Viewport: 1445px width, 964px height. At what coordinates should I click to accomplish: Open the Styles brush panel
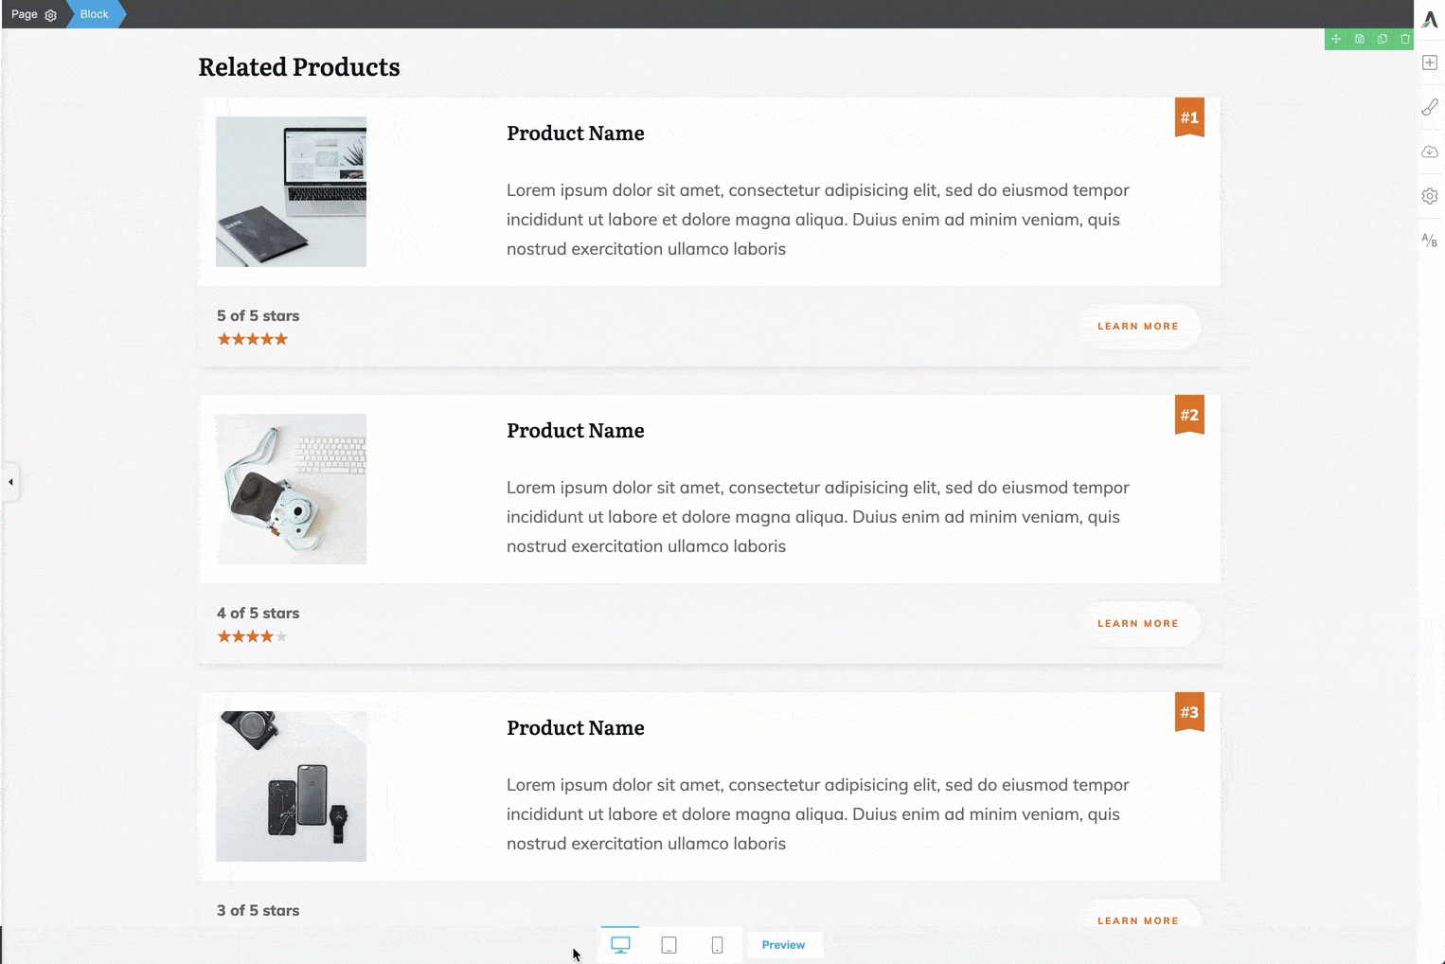click(x=1430, y=107)
